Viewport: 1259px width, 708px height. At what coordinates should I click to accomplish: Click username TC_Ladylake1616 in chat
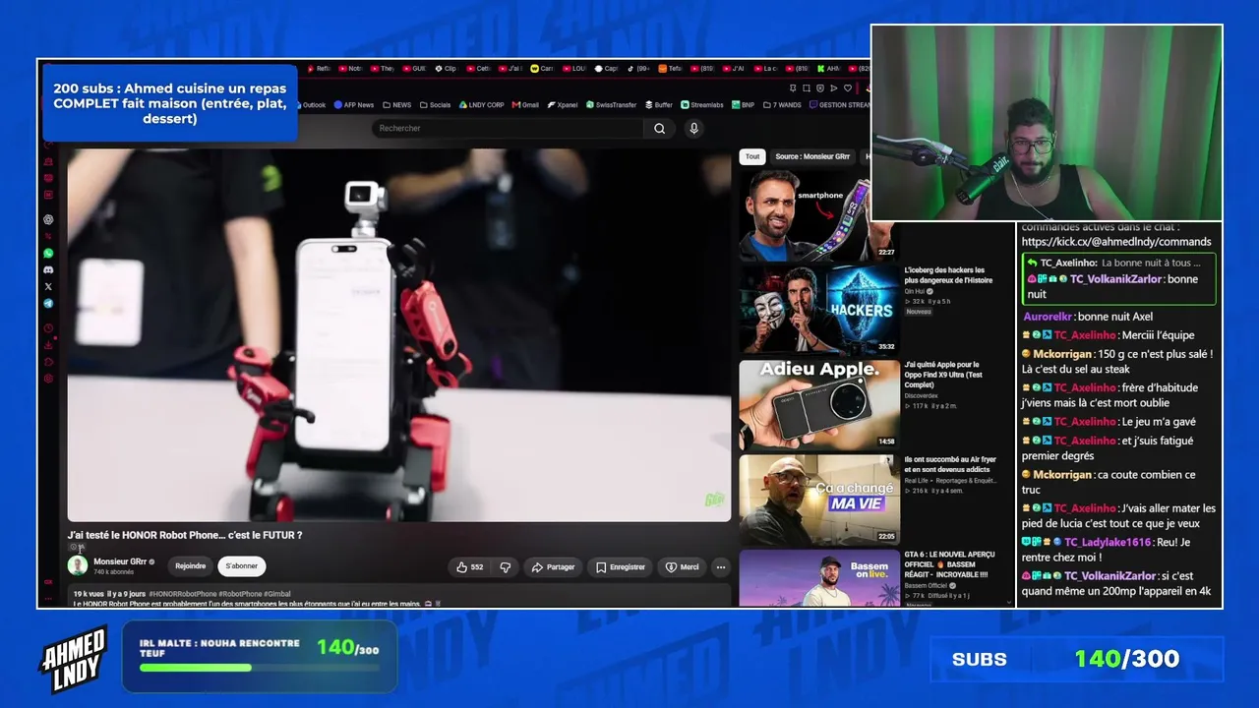click(1108, 543)
